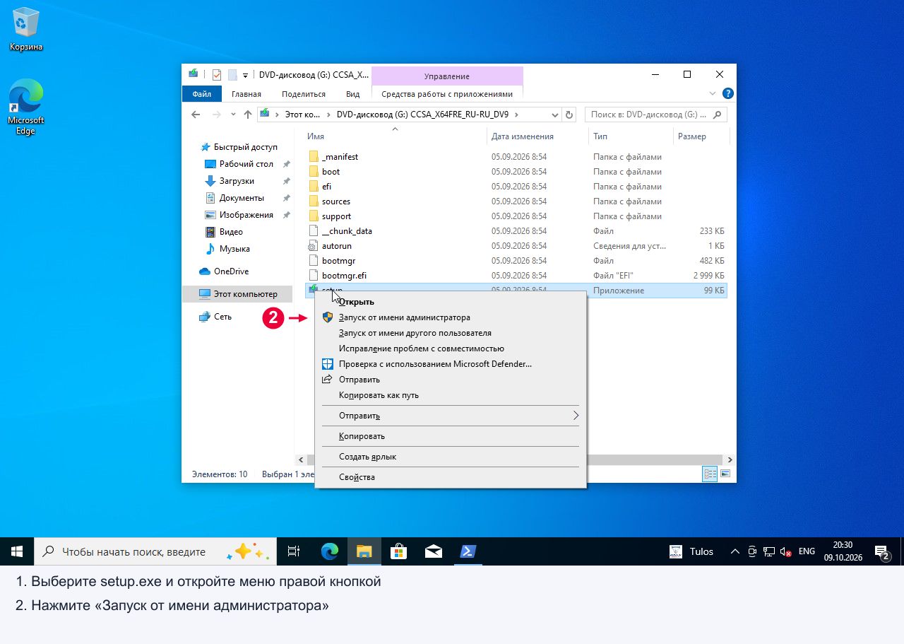
Task: Open the Windows Start button
Action: click(17, 551)
